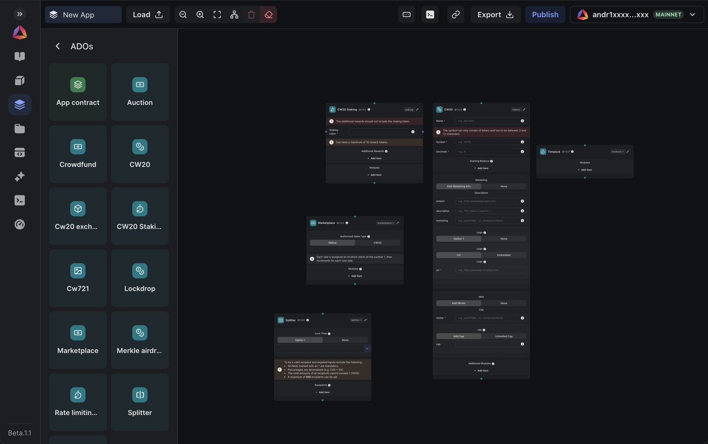708x444 pixels.
Task: Click the Publish button
Action: tap(545, 15)
